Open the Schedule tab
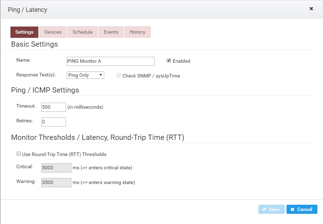Image resolution: width=323 pixels, height=224 pixels. coord(83,32)
